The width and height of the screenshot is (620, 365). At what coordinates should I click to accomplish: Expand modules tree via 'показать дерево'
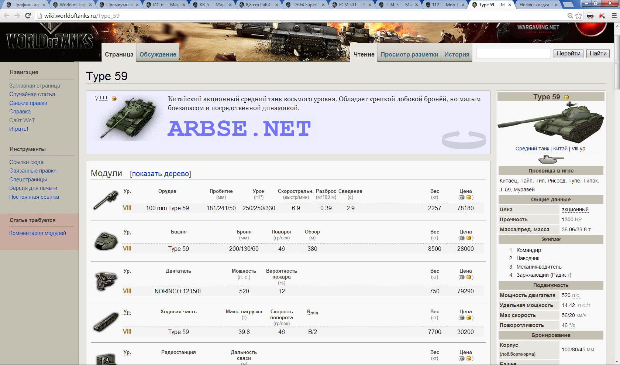click(x=161, y=174)
